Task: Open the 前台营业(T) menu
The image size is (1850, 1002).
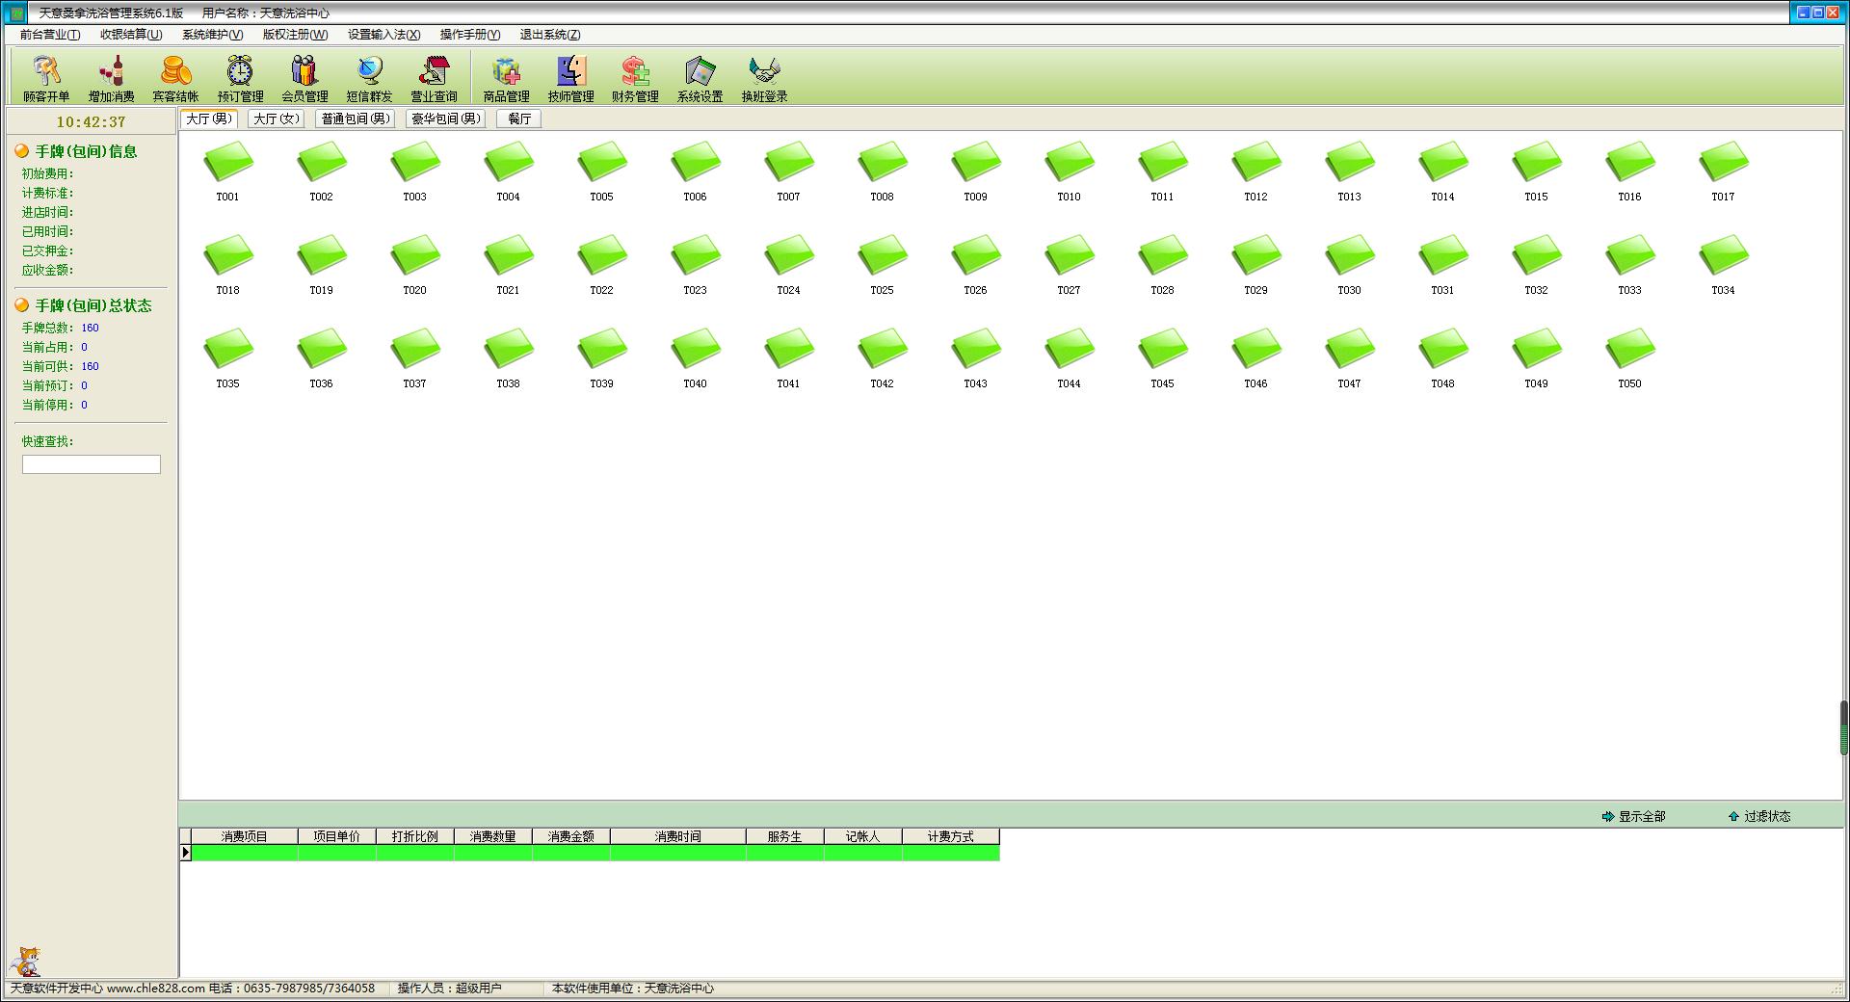Action: [x=50, y=35]
